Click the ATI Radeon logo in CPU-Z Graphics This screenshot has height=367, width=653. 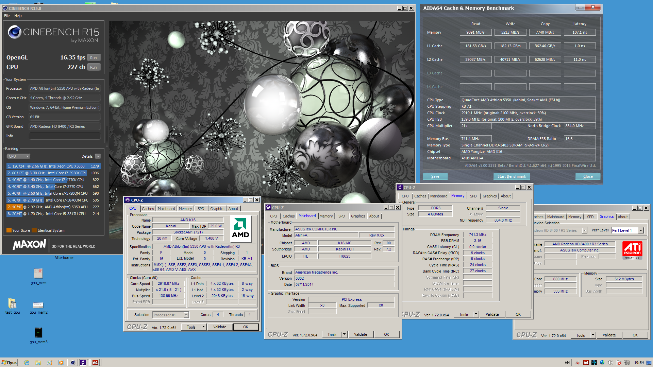[x=632, y=250]
